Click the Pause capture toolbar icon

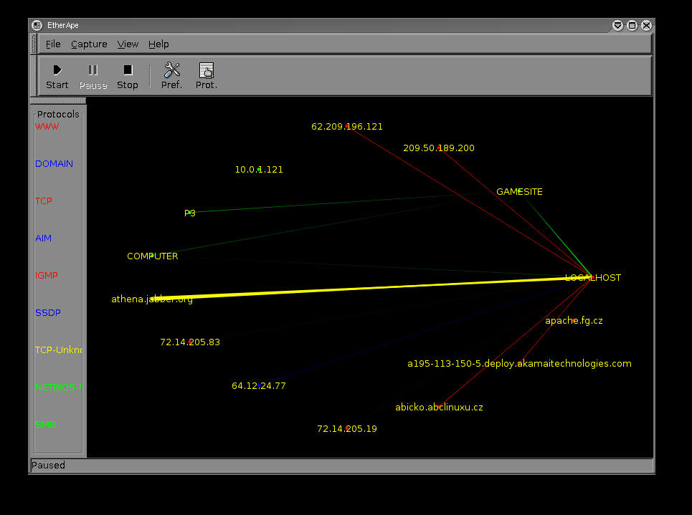[x=93, y=70]
